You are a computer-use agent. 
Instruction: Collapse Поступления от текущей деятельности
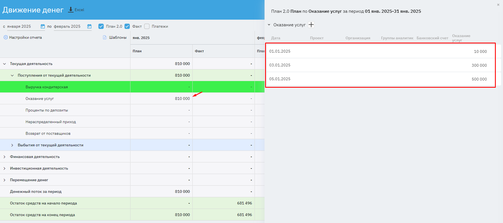click(12, 76)
